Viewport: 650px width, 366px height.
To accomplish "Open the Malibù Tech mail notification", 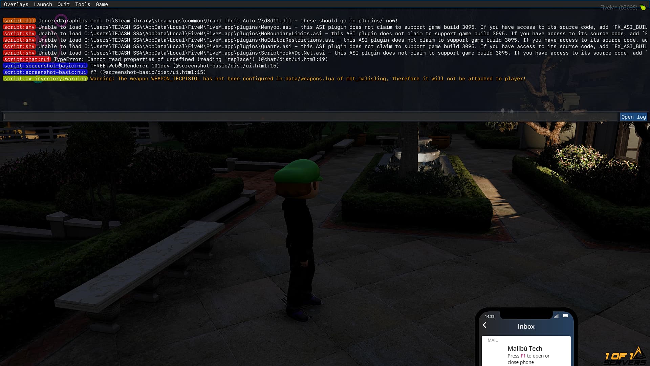I will pyautogui.click(x=526, y=351).
